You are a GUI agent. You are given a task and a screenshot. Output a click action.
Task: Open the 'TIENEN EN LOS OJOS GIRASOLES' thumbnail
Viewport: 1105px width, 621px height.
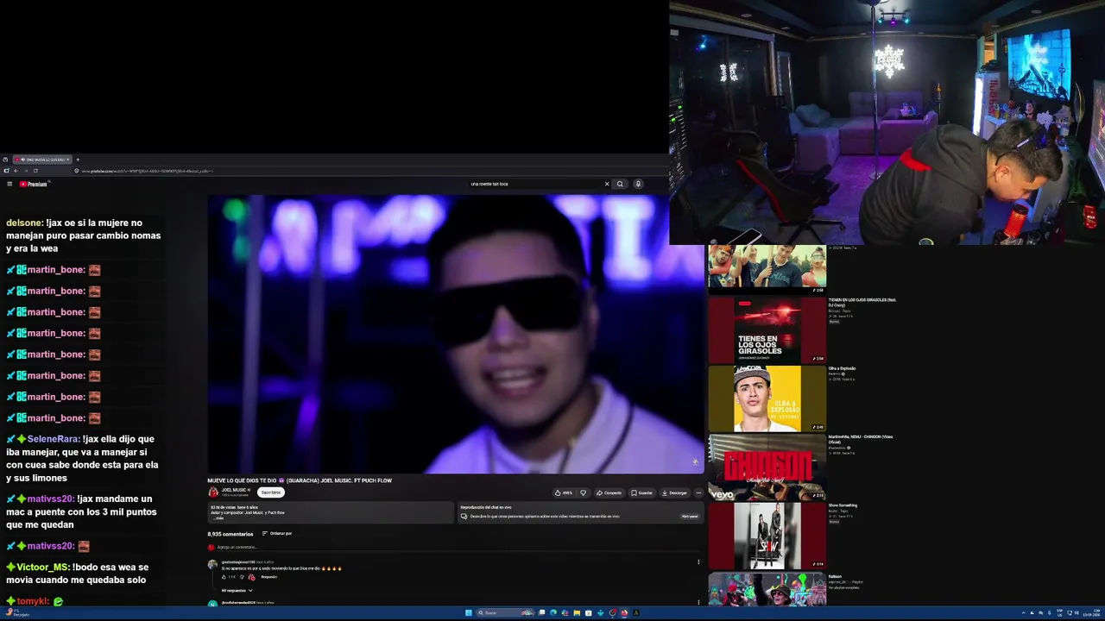tap(767, 329)
